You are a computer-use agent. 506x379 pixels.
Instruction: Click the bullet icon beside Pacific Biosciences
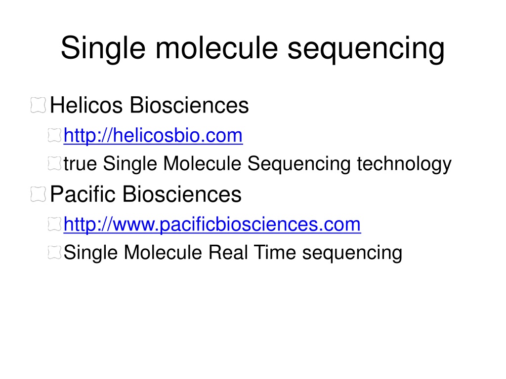pyautogui.click(x=38, y=194)
